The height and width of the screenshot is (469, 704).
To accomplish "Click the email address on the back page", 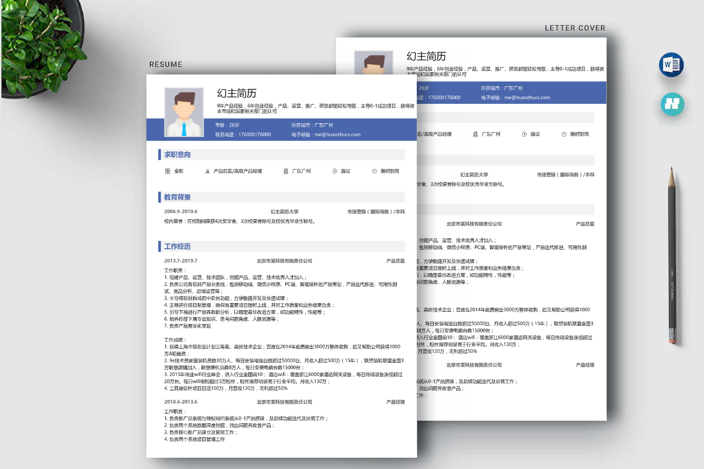I will tap(527, 98).
